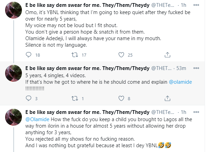Reply to the "5 years, 4 singles" tweet

click(28, 99)
